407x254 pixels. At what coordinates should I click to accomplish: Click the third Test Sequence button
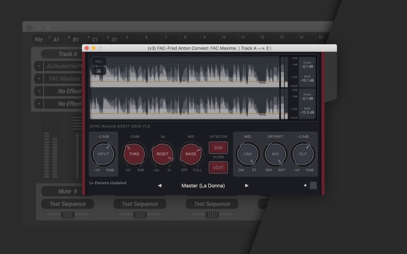click(x=212, y=204)
